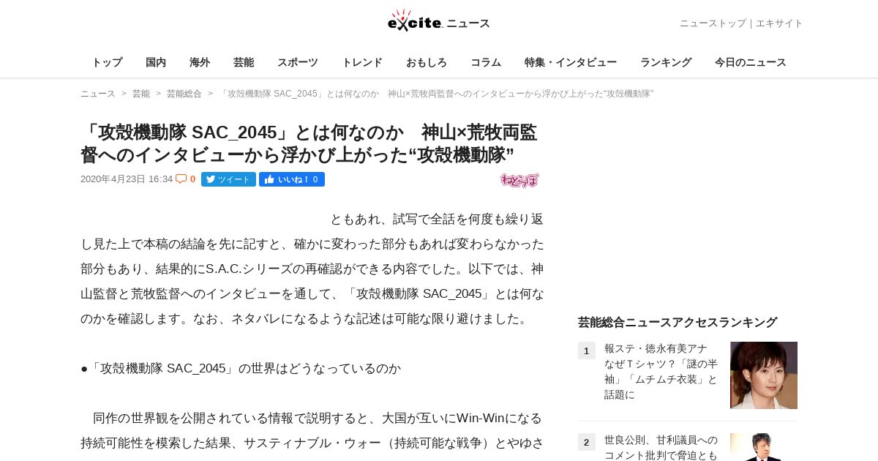878x461 pixels.
Task: Share via the Twitter ツイート button
Action: (228, 179)
